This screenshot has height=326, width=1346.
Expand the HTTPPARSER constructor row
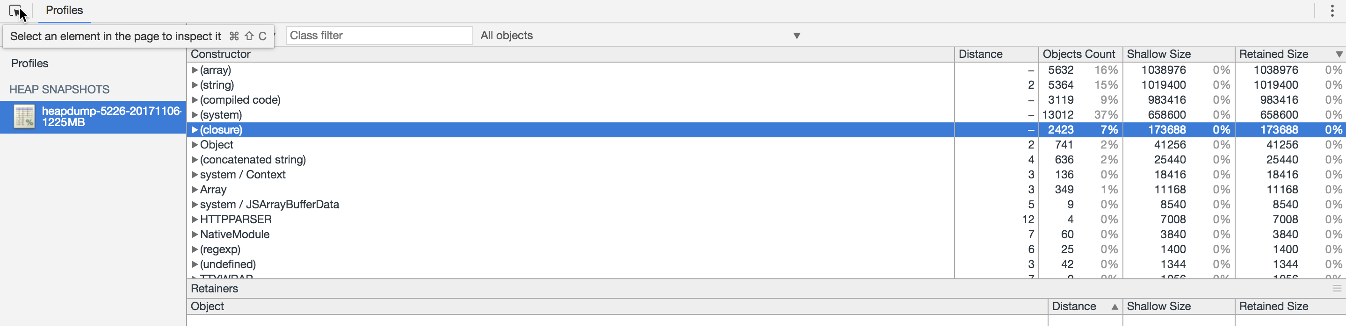tap(195, 220)
